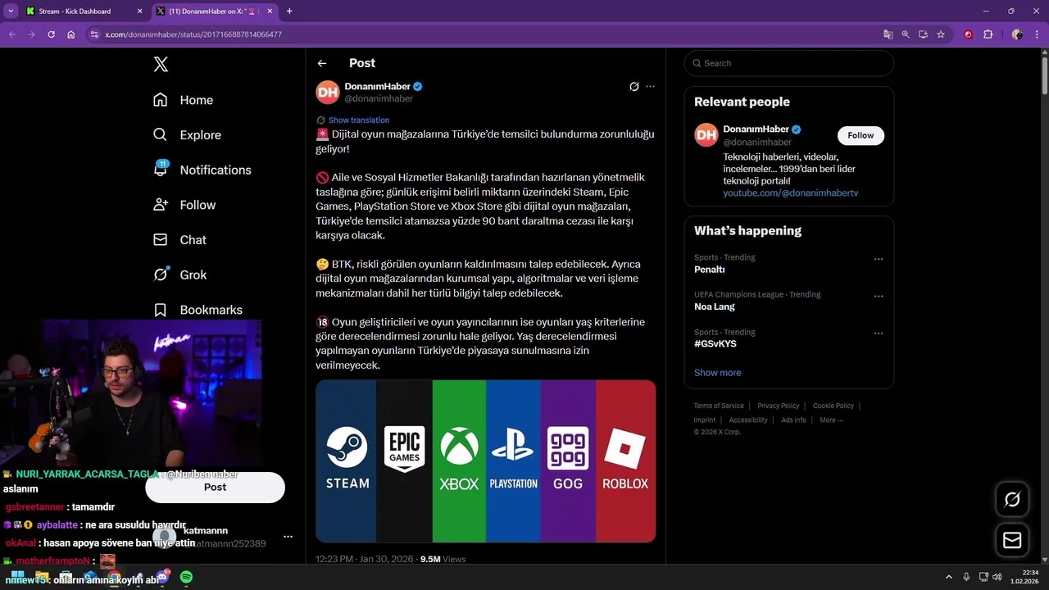1049x590 pixels.
Task: Close the DonanımHaber on X tab
Action: click(x=270, y=11)
